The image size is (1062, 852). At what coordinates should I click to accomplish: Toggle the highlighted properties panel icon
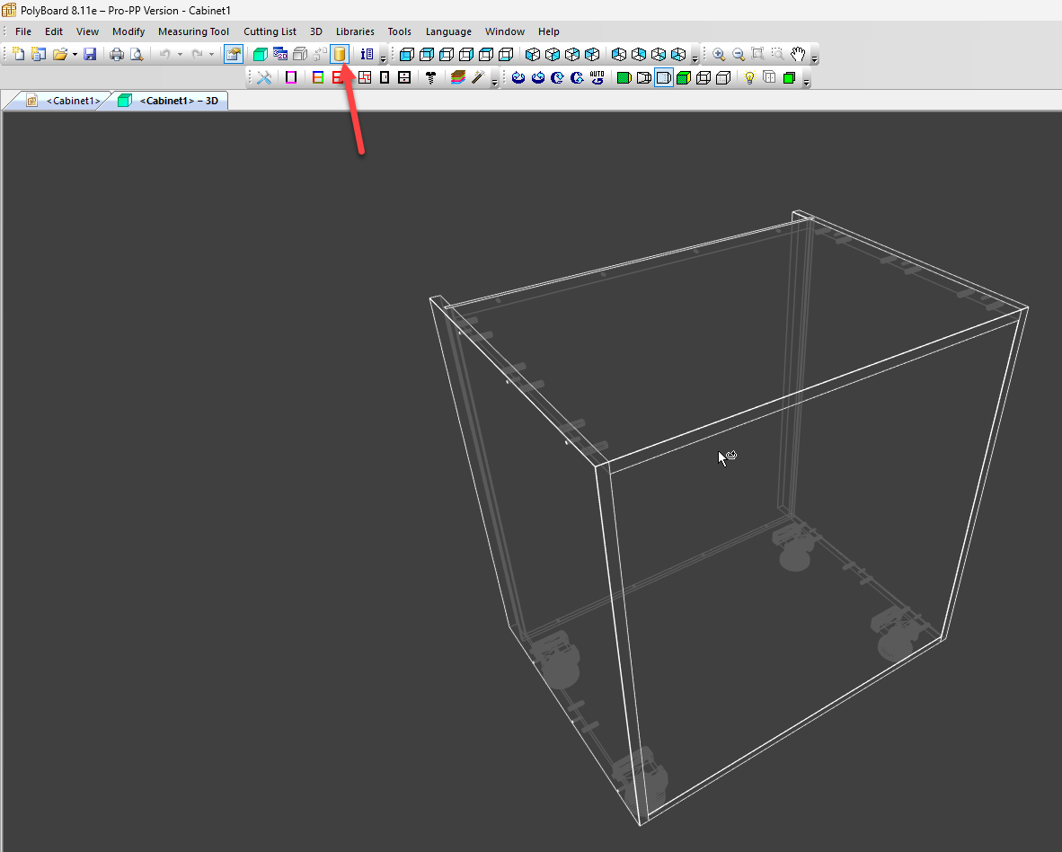234,54
